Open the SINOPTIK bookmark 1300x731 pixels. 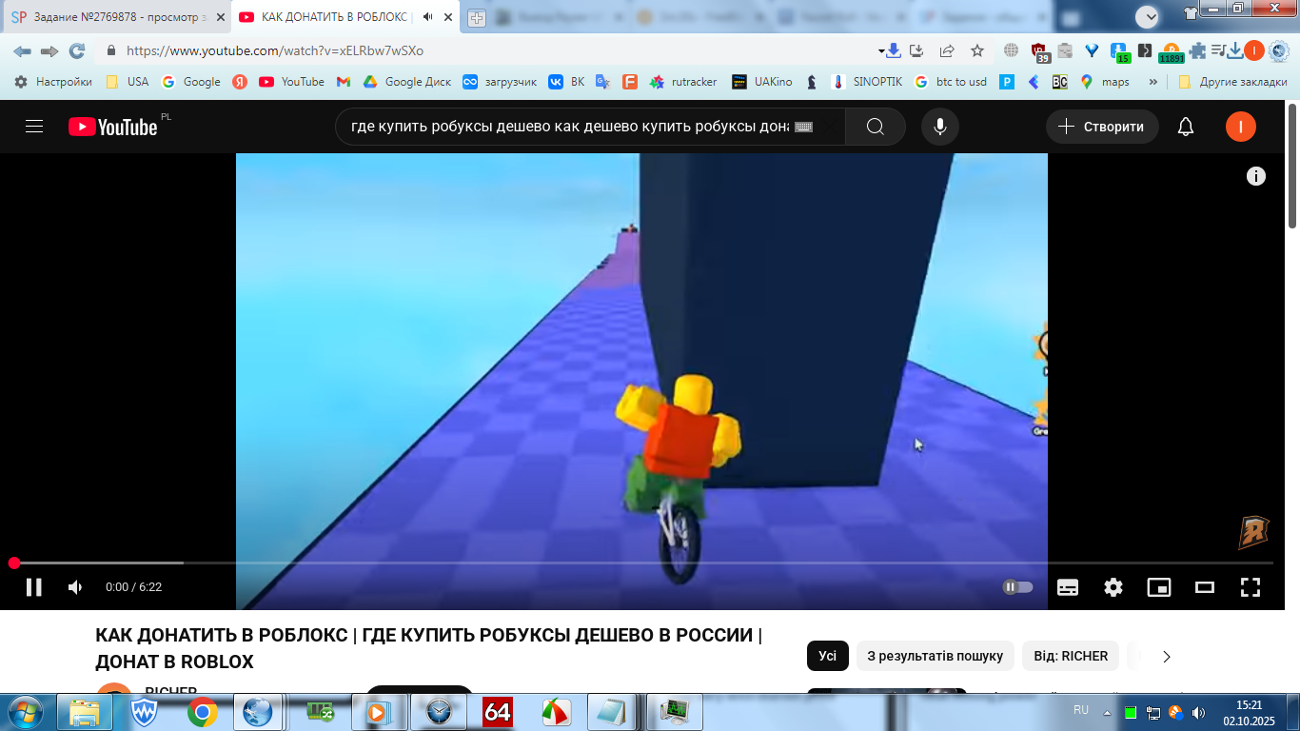tap(867, 82)
